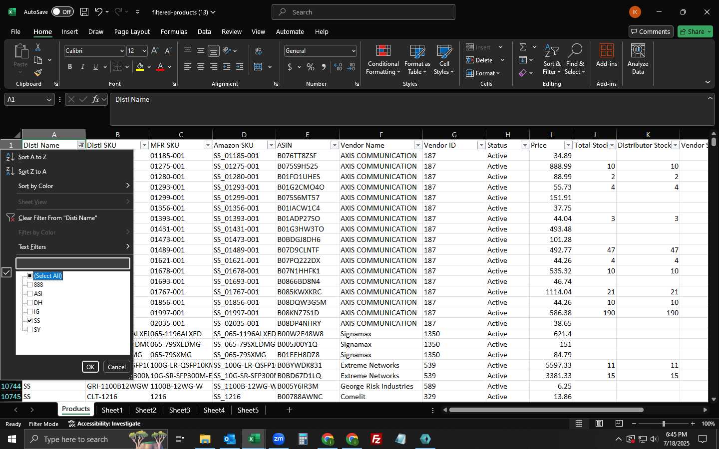Decrease font size with small A icon
This screenshot has height=449, width=719.
coord(168,50)
